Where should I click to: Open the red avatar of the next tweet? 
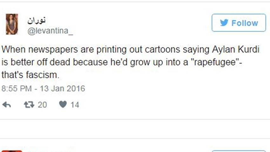[x=12, y=151]
